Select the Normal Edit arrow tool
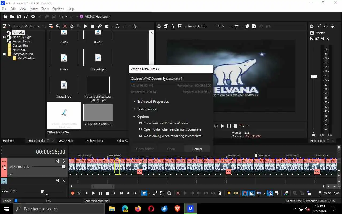The width and height of the screenshot is (342, 214). click(144, 193)
